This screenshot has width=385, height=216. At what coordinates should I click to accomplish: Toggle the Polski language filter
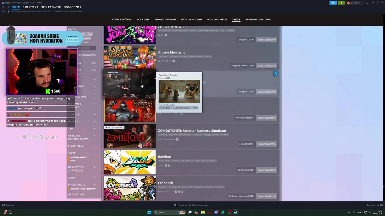[72, 161]
